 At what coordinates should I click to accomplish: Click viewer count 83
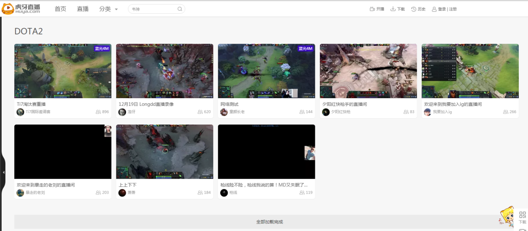(x=409, y=112)
